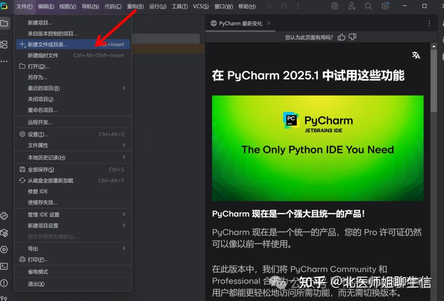Click the translate icon on the changelog page

(416, 55)
